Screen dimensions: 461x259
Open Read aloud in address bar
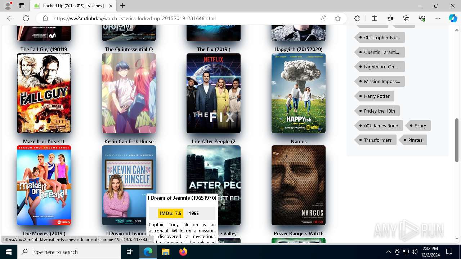323,18
